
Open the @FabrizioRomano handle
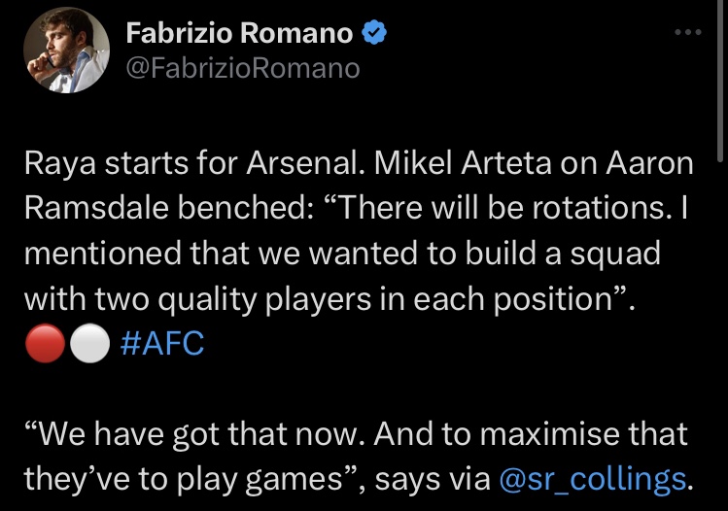[x=243, y=68]
